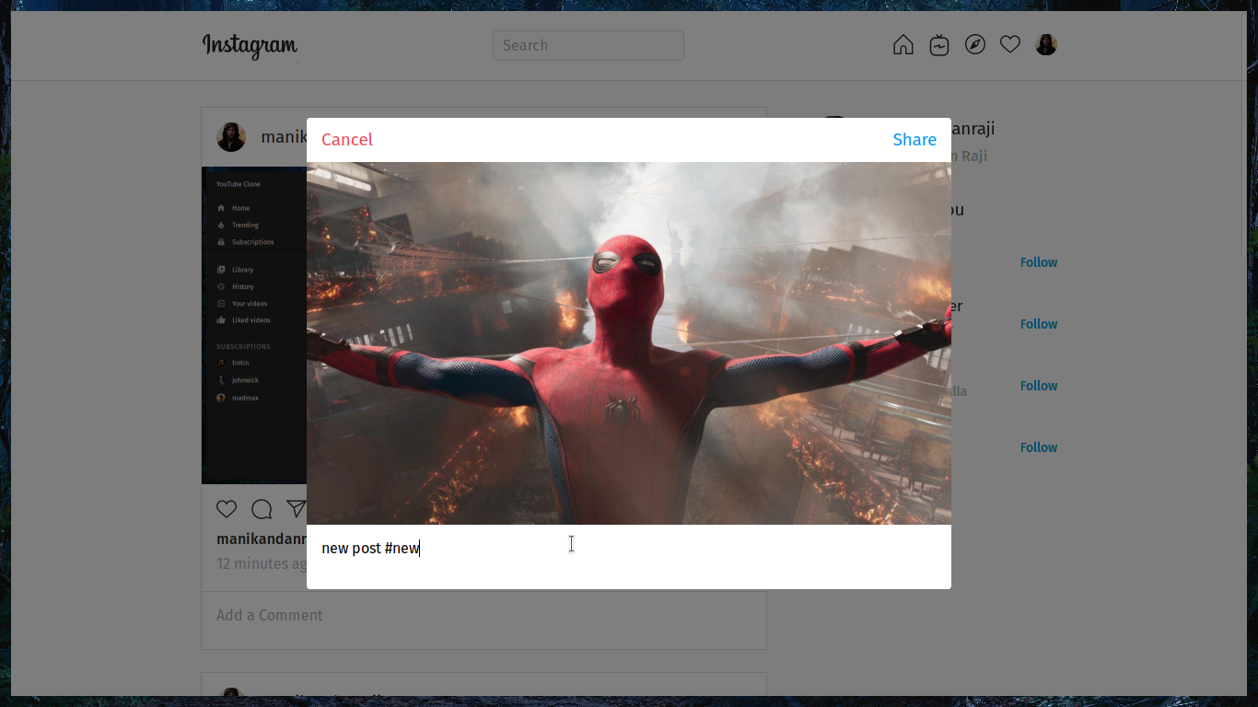Open the IGTV icon in the header
This screenshot has width=1258, height=707.
939,45
